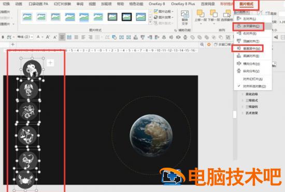Click the width field showing 3.28
This screenshot has height=192, width=285.
[x=282, y=22]
